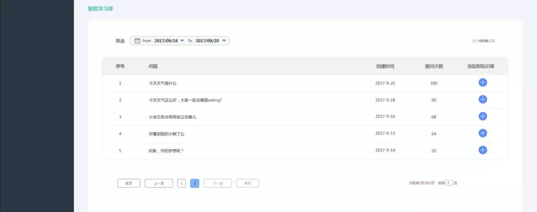Add row 3 question to knowledge base
537x212 pixels.
pyautogui.click(x=482, y=116)
